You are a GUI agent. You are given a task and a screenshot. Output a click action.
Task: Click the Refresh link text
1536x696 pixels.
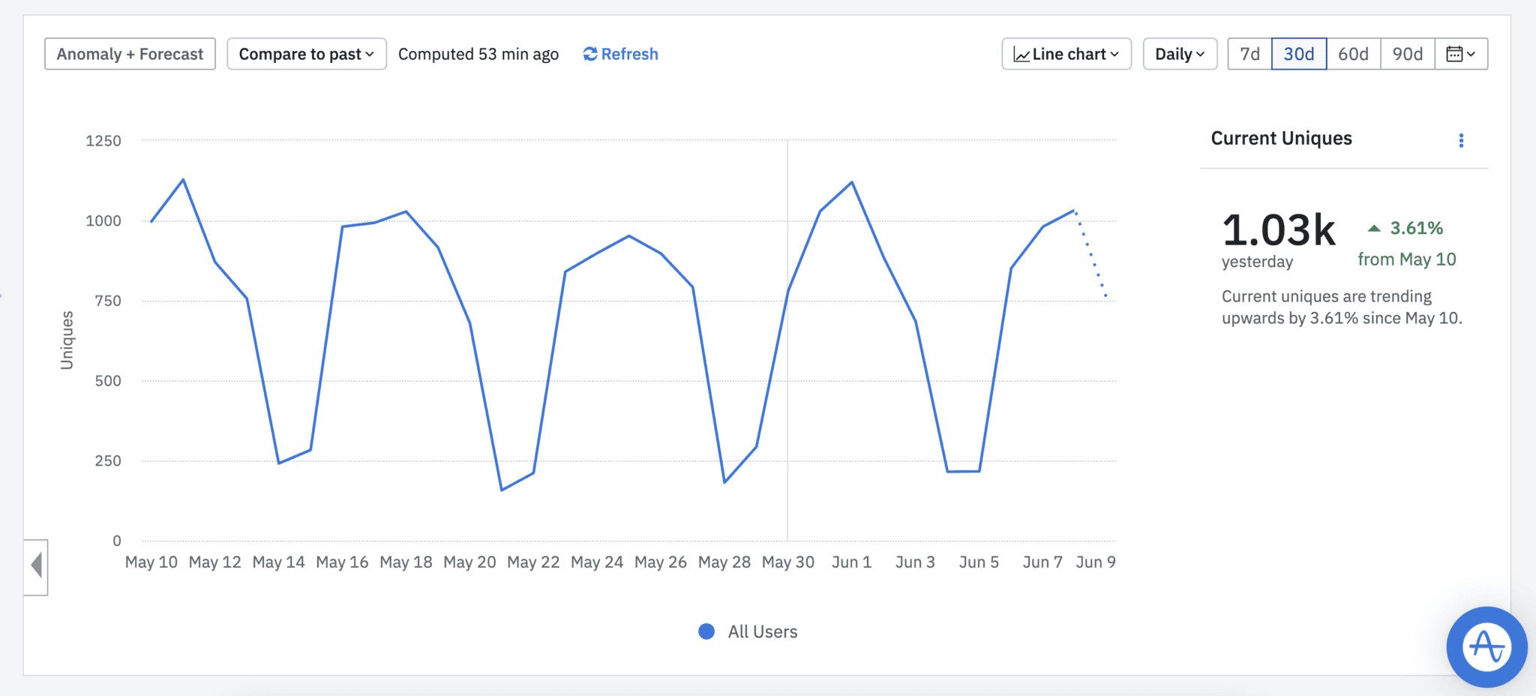pos(629,54)
